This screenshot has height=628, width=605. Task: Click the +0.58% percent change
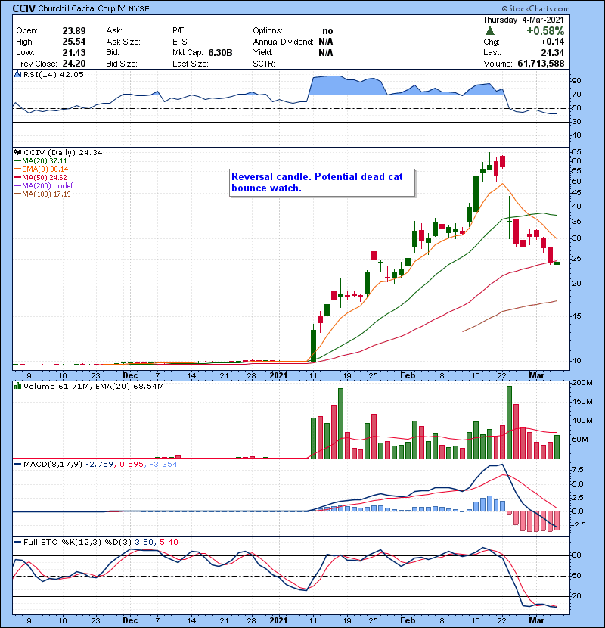(x=545, y=31)
